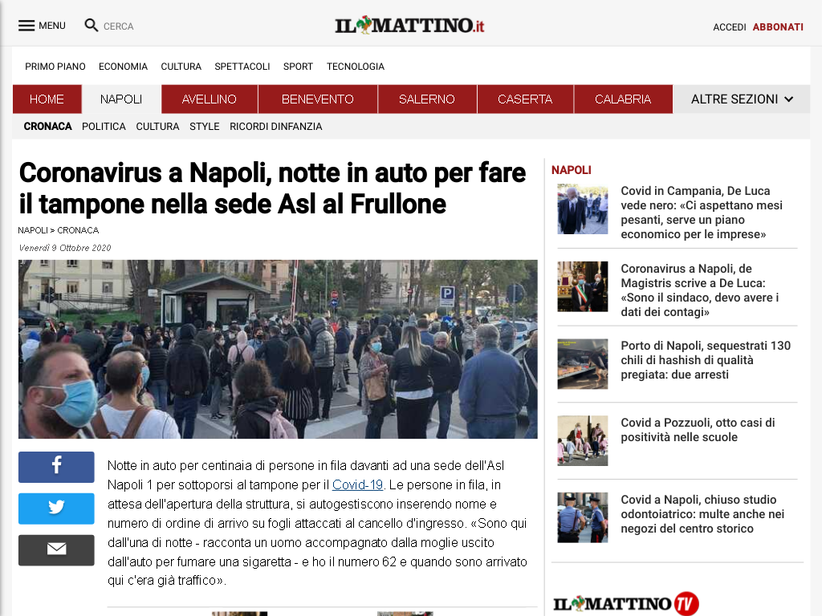Viewport: 822px width, 616px height.
Task: Type in the CERCA search field
Action: 119,26
